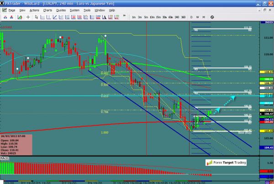
Task: Click the green 108.53 price label
Action: pos(269,79)
